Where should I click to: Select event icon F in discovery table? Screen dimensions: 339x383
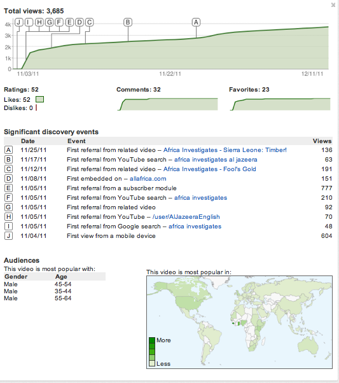8,198
